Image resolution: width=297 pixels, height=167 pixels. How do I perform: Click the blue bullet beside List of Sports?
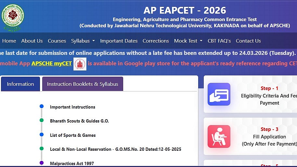[42, 135]
